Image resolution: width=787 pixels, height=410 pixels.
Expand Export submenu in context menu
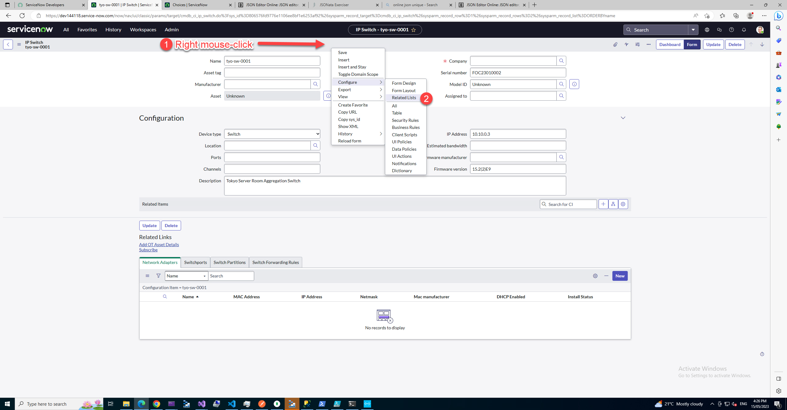coord(358,90)
